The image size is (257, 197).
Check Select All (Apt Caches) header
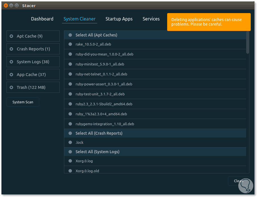[70, 35]
